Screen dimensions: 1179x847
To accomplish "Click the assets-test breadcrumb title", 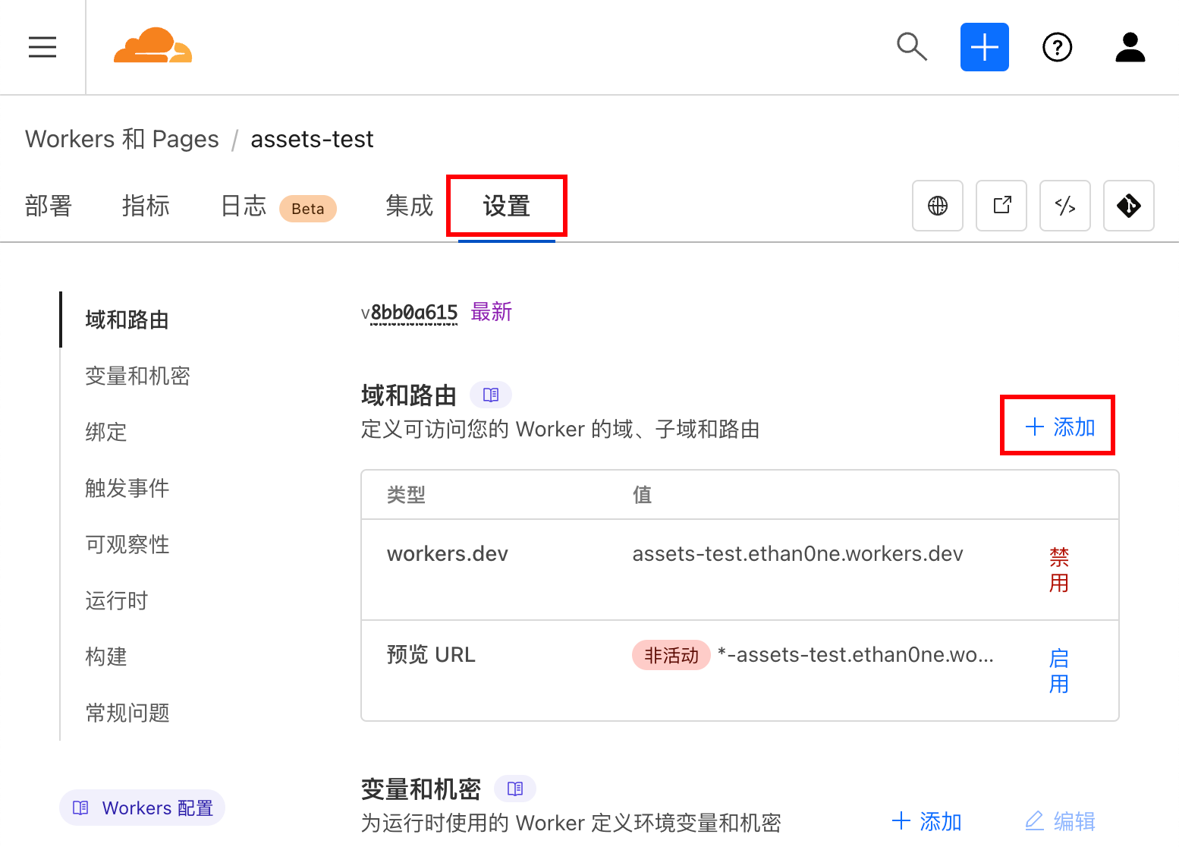I will click(312, 139).
